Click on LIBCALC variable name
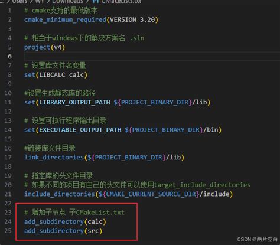This screenshot has width=280, height=245. pos(52,75)
